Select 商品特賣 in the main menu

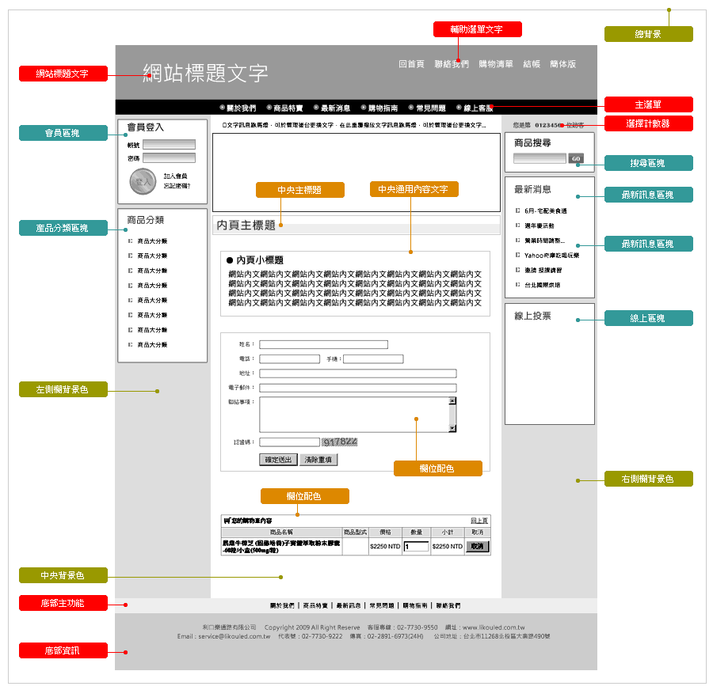click(x=285, y=108)
